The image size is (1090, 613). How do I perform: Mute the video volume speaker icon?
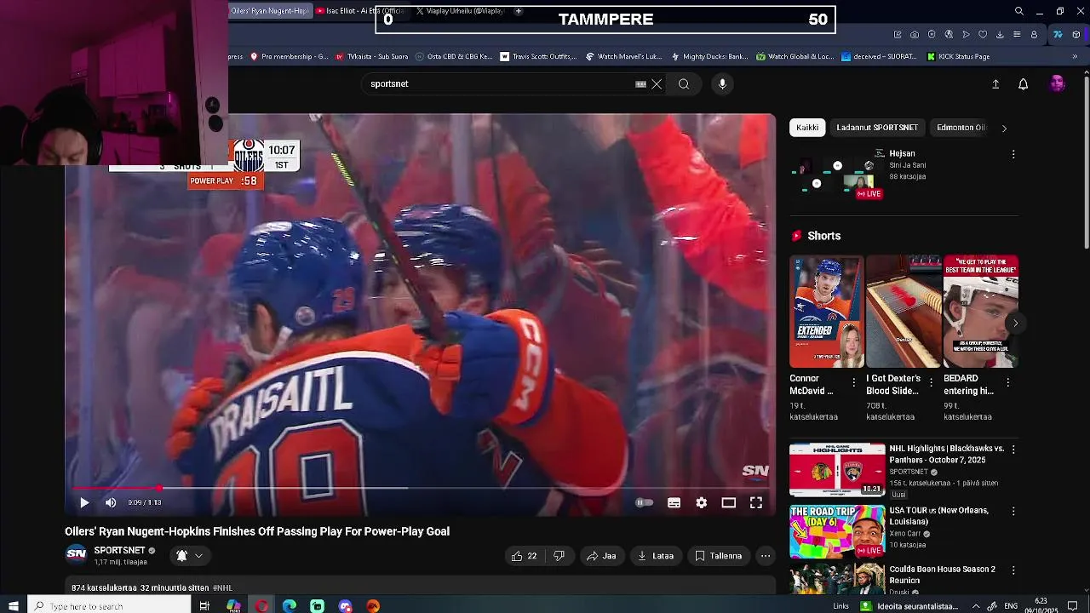pos(111,503)
